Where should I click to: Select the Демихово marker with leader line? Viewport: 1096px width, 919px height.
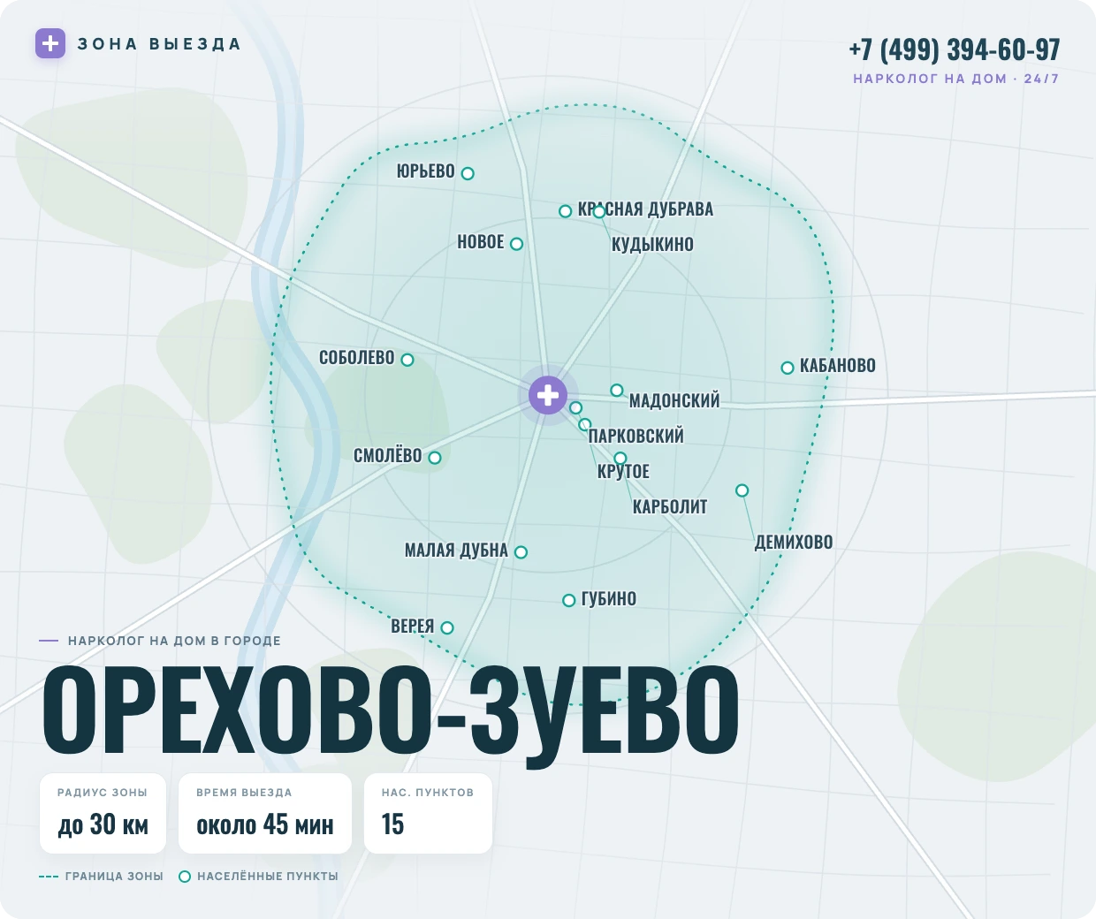[742, 490]
